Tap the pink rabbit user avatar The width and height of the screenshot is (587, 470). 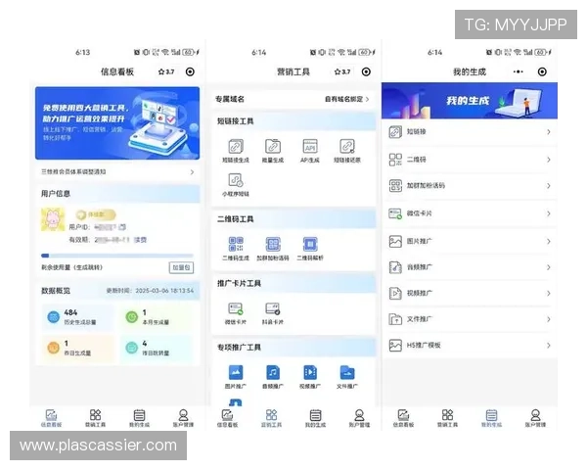(53, 219)
